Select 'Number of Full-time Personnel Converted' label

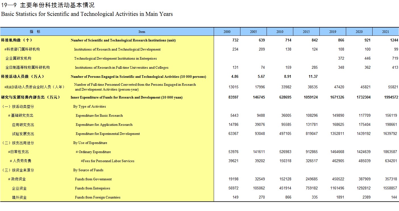[x=135, y=87]
